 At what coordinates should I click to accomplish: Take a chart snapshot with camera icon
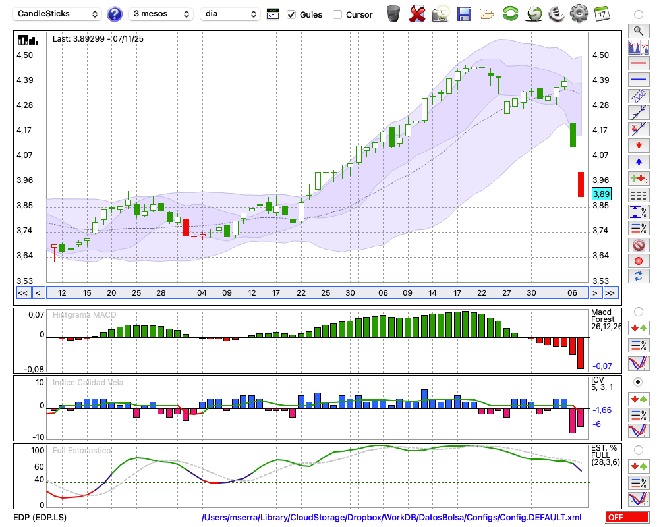pos(440,14)
